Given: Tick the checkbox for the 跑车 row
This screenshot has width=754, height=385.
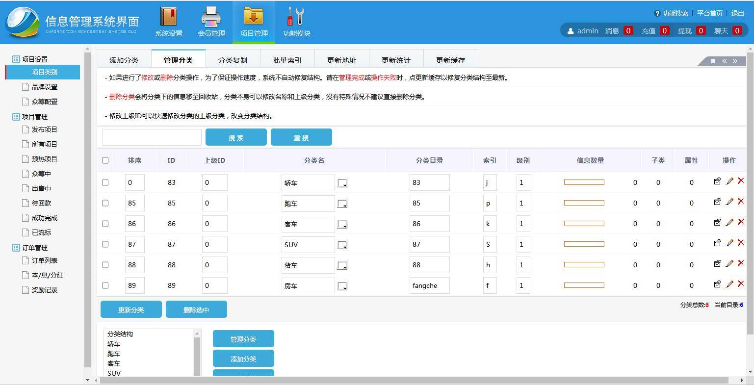Looking at the screenshot, I should click(x=105, y=203).
